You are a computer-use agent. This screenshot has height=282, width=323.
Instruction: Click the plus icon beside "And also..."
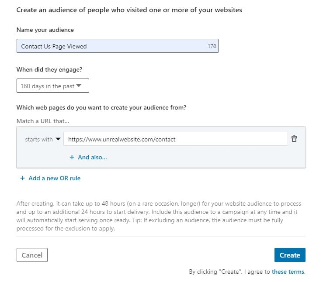click(x=72, y=157)
